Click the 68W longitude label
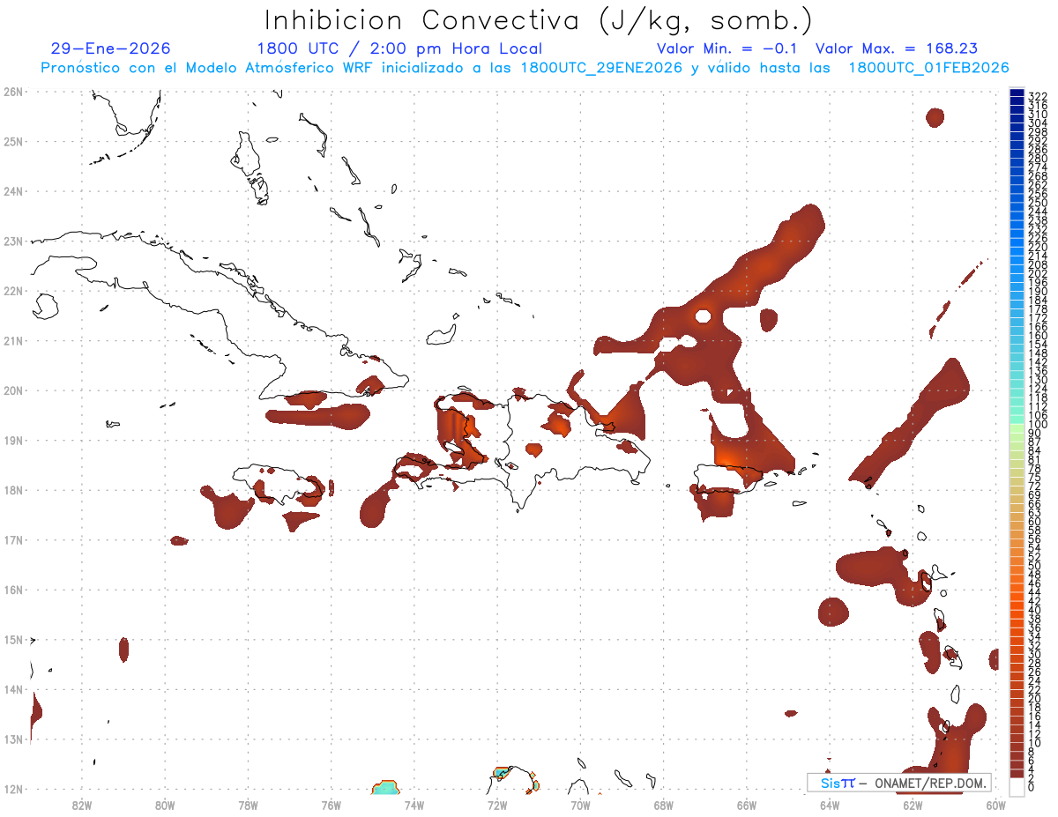 (663, 804)
